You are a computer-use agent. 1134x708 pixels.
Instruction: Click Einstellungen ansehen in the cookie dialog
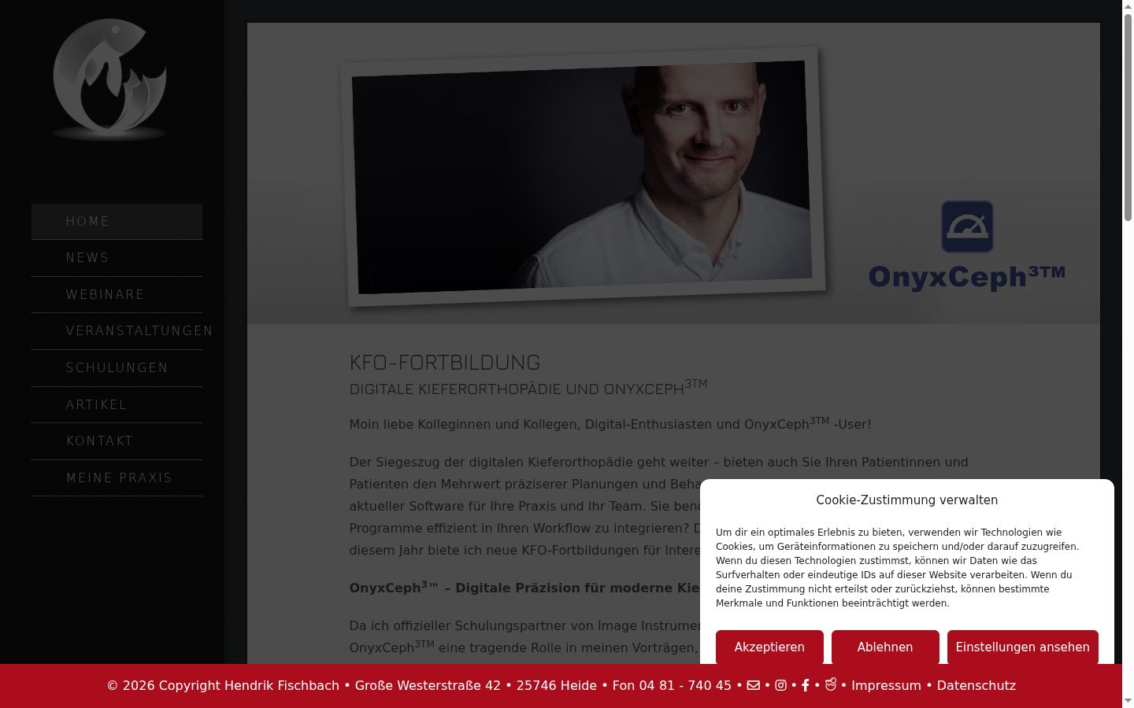pos(1022,647)
